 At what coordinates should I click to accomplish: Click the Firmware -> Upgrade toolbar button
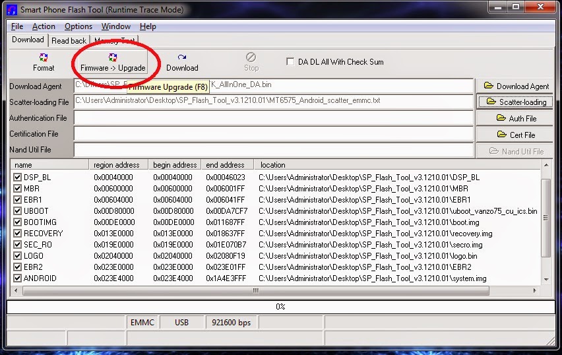[113, 63]
